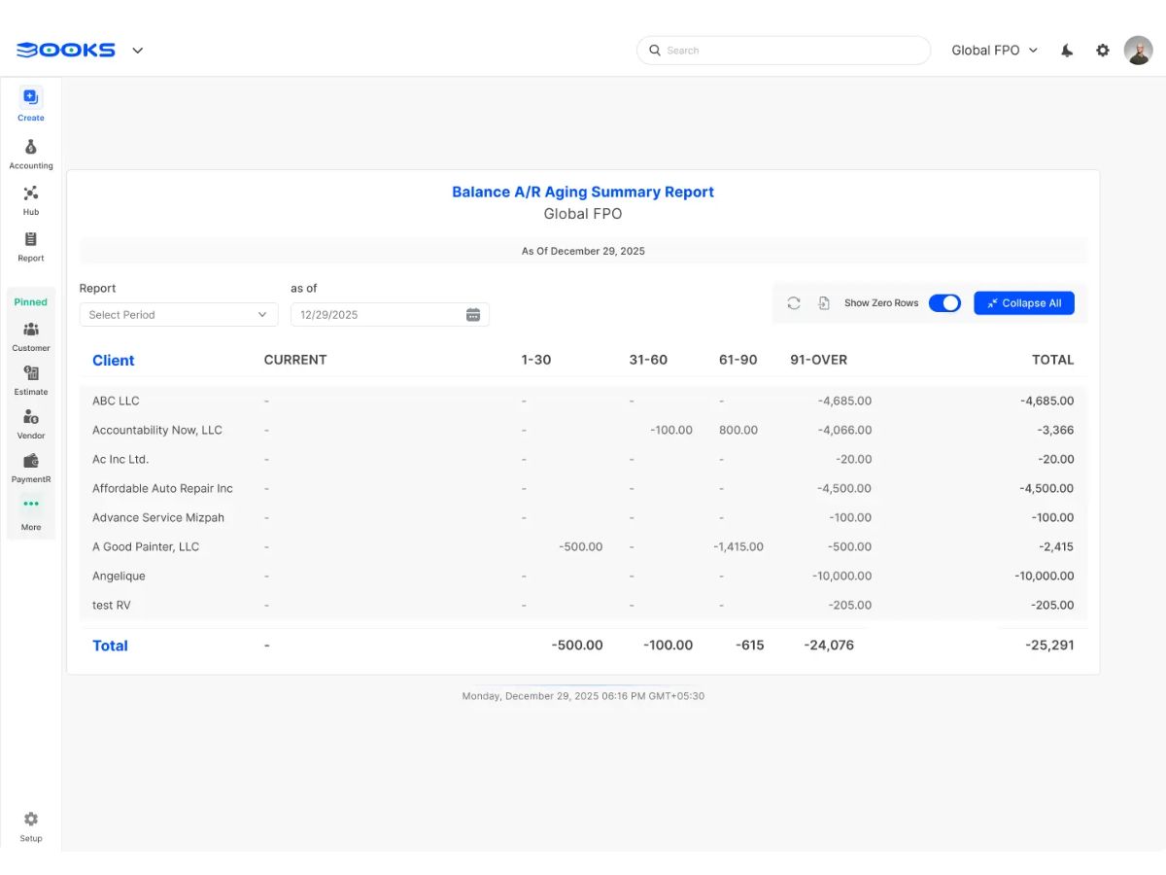Click the -205.00 91-OVER amount for test RV
This screenshot has height=875, width=1166.
[850, 605]
